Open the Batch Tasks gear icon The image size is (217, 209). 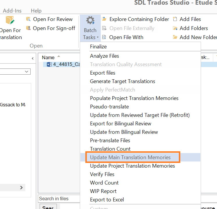[x=90, y=20]
